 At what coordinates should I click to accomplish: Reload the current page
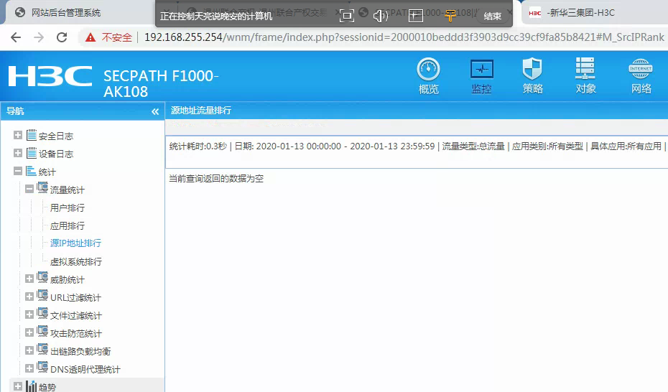(62, 37)
